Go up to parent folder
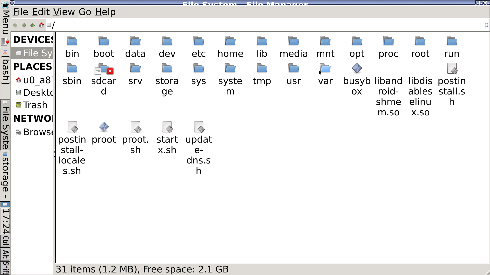Image resolution: width=490 pixels, height=275 pixels. (x=33, y=25)
